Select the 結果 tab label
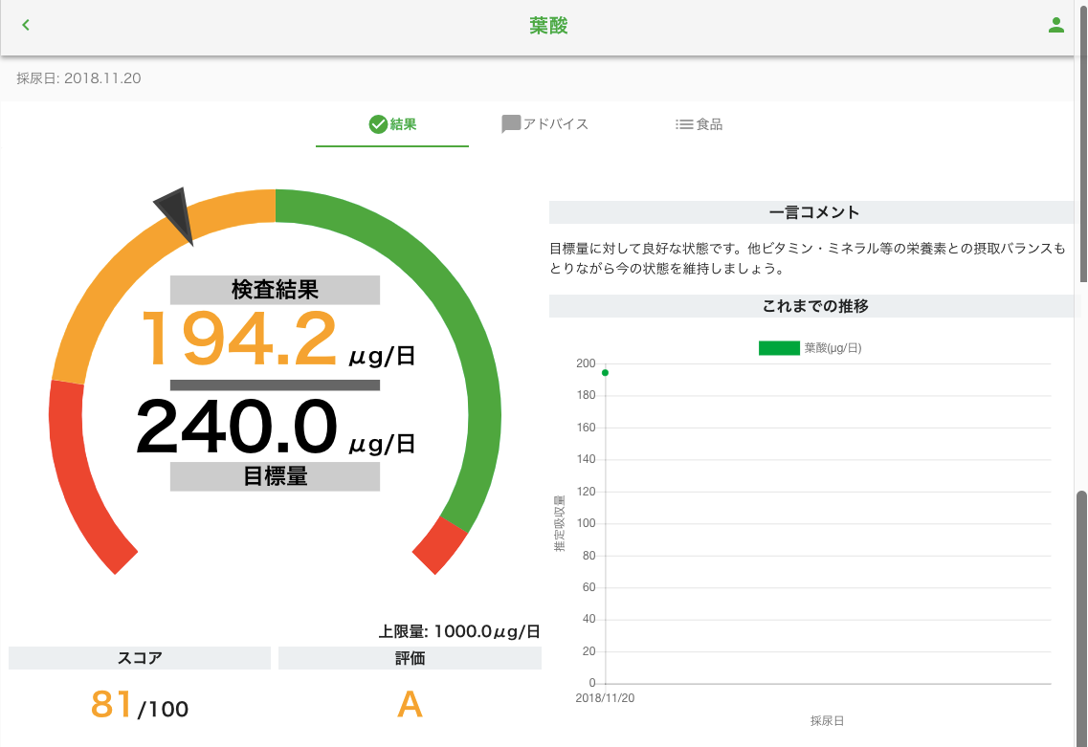This screenshot has width=1088, height=747. (x=403, y=124)
